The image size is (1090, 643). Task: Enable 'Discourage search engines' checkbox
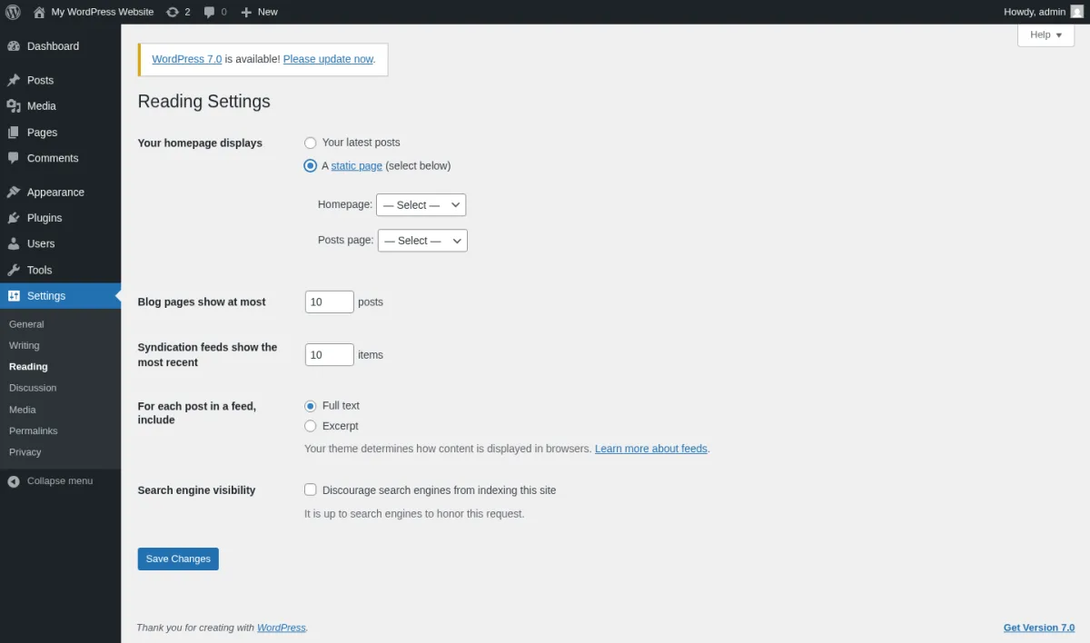[x=311, y=490]
